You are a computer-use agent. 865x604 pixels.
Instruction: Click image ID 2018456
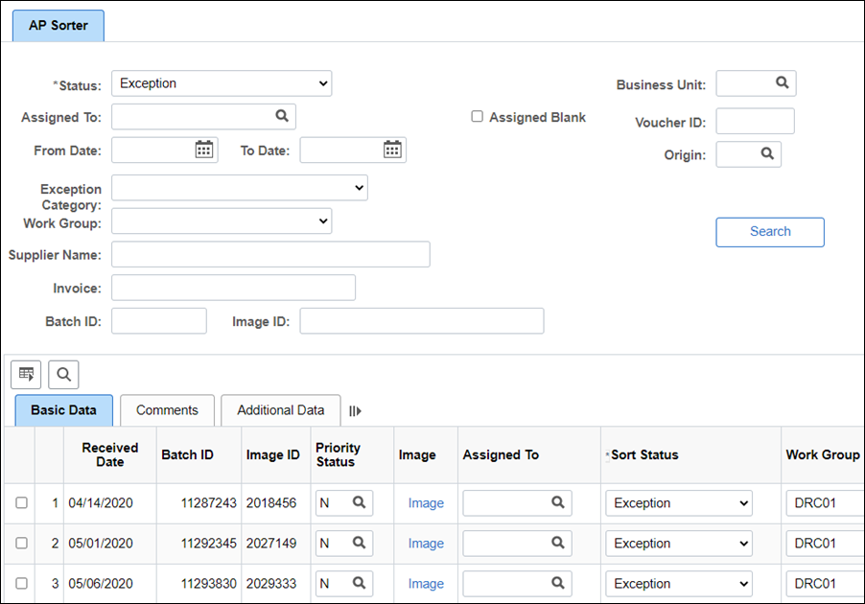[x=271, y=503]
